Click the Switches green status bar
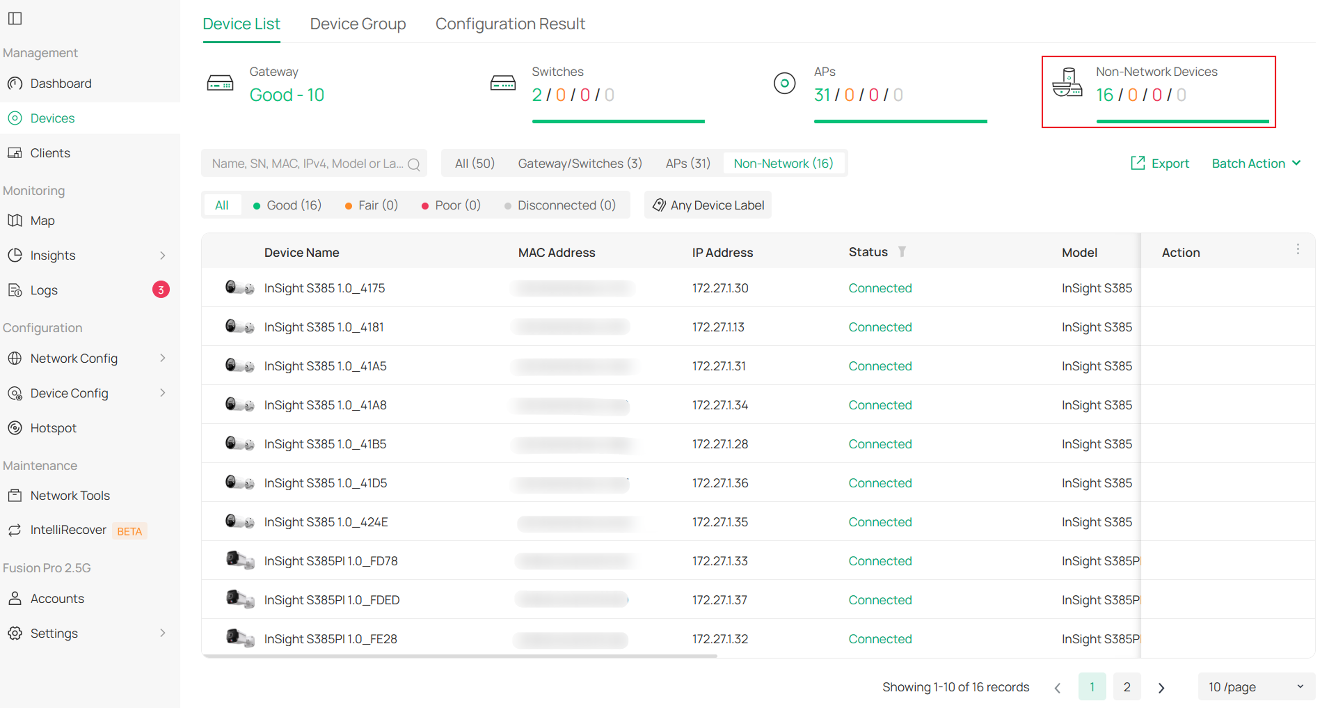 619,121
